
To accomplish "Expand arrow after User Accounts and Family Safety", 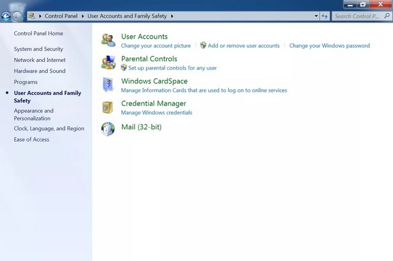I will [172, 16].
